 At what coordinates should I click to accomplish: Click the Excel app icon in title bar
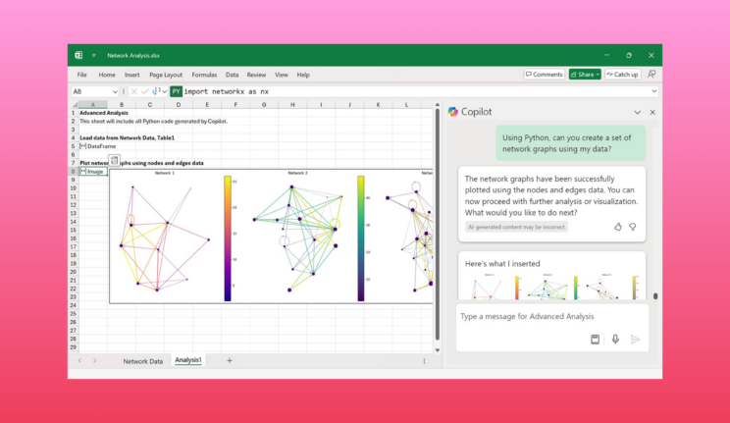coord(78,55)
